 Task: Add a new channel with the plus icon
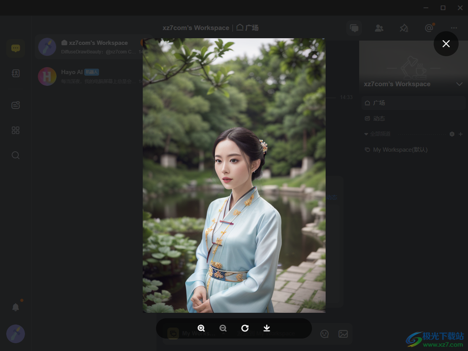click(x=461, y=134)
